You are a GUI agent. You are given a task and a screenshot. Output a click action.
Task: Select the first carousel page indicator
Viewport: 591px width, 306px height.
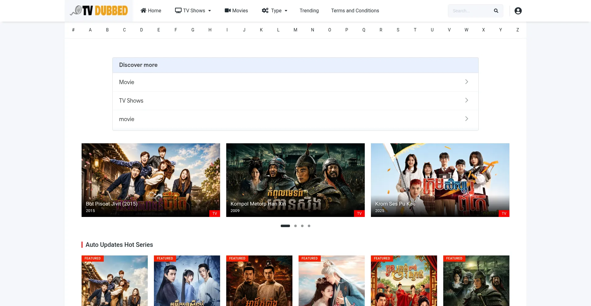[x=285, y=226]
